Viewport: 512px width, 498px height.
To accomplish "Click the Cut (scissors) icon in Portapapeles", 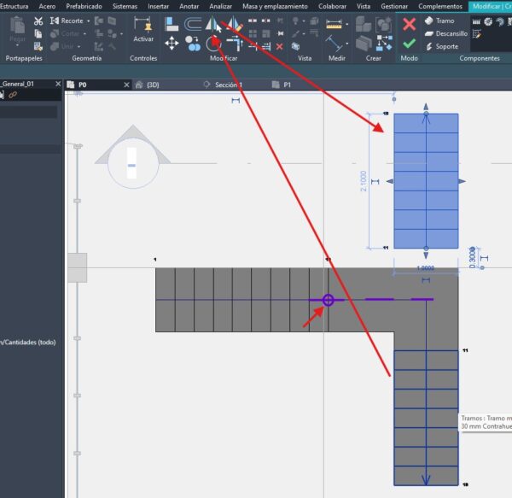I will pyautogui.click(x=38, y=21).
